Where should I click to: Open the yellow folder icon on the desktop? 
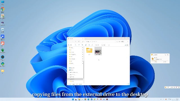point(3,71)
